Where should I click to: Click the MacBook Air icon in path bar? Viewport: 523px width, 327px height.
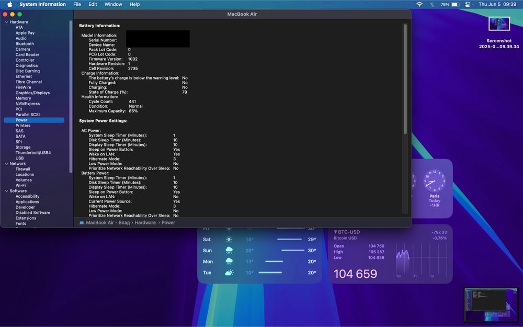click(82, 222)
